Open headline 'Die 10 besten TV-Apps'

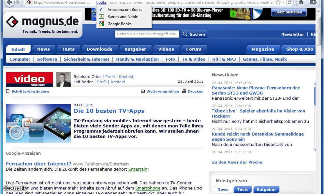(x=109, y=111)
